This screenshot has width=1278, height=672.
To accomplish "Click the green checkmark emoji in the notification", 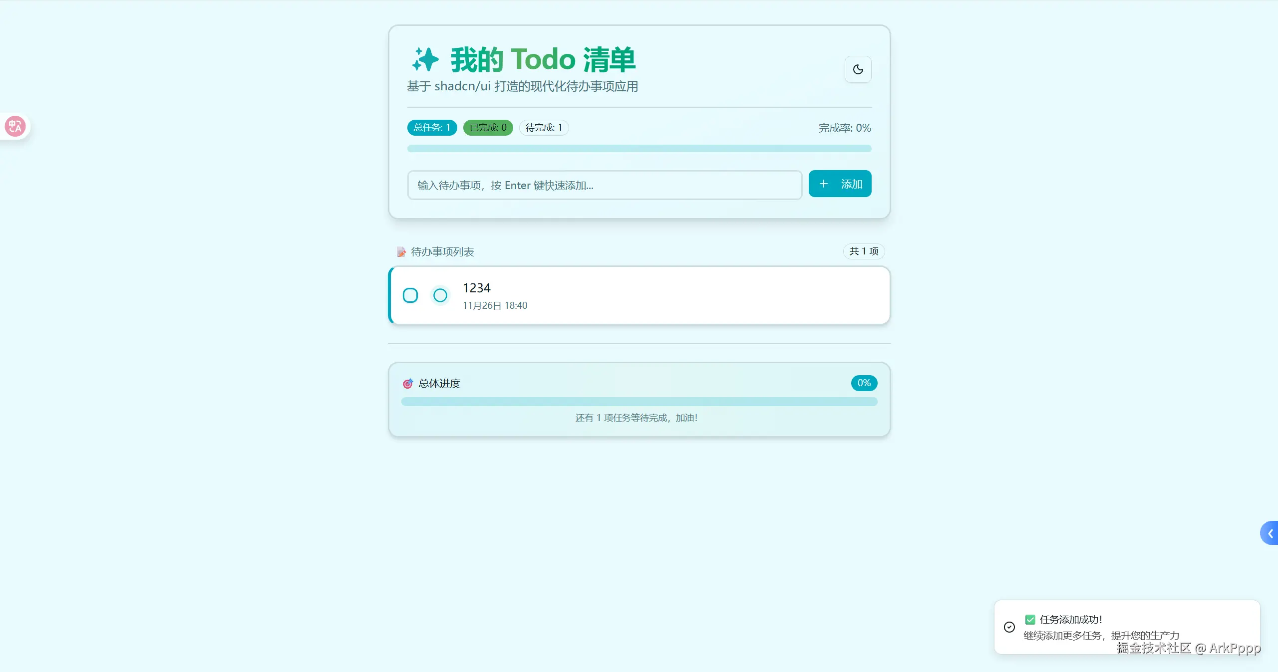I will pyautogui.click(x=1030, y=620).
